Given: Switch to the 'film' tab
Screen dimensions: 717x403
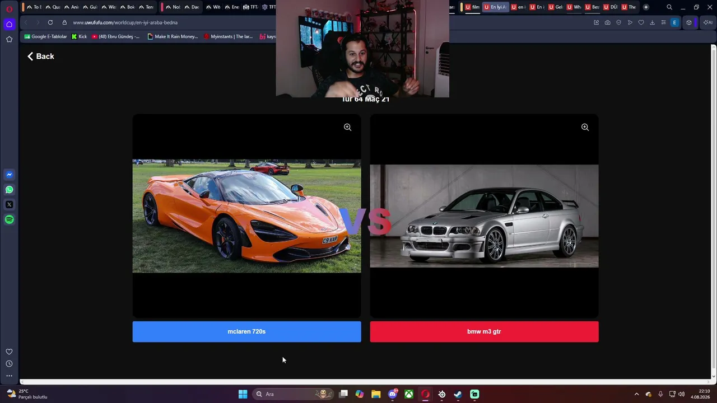Looking at the screenshot, I should click(x=473, y=7).
